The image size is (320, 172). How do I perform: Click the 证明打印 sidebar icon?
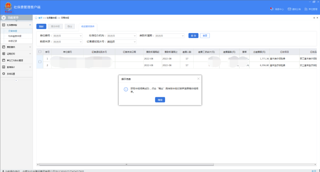coord(4,54)
